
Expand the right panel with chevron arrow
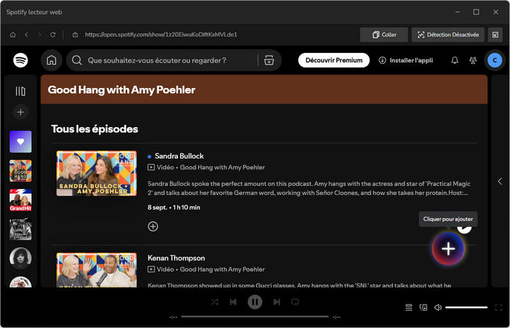click(500, 181)
